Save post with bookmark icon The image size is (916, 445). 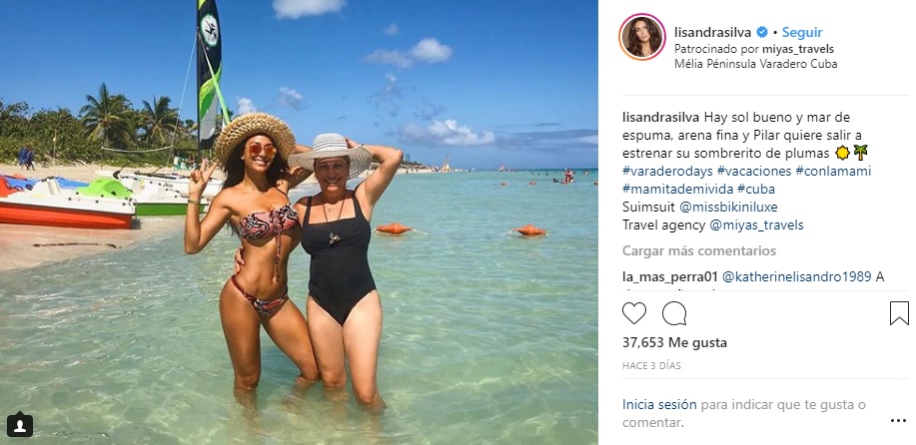[899, 313]
